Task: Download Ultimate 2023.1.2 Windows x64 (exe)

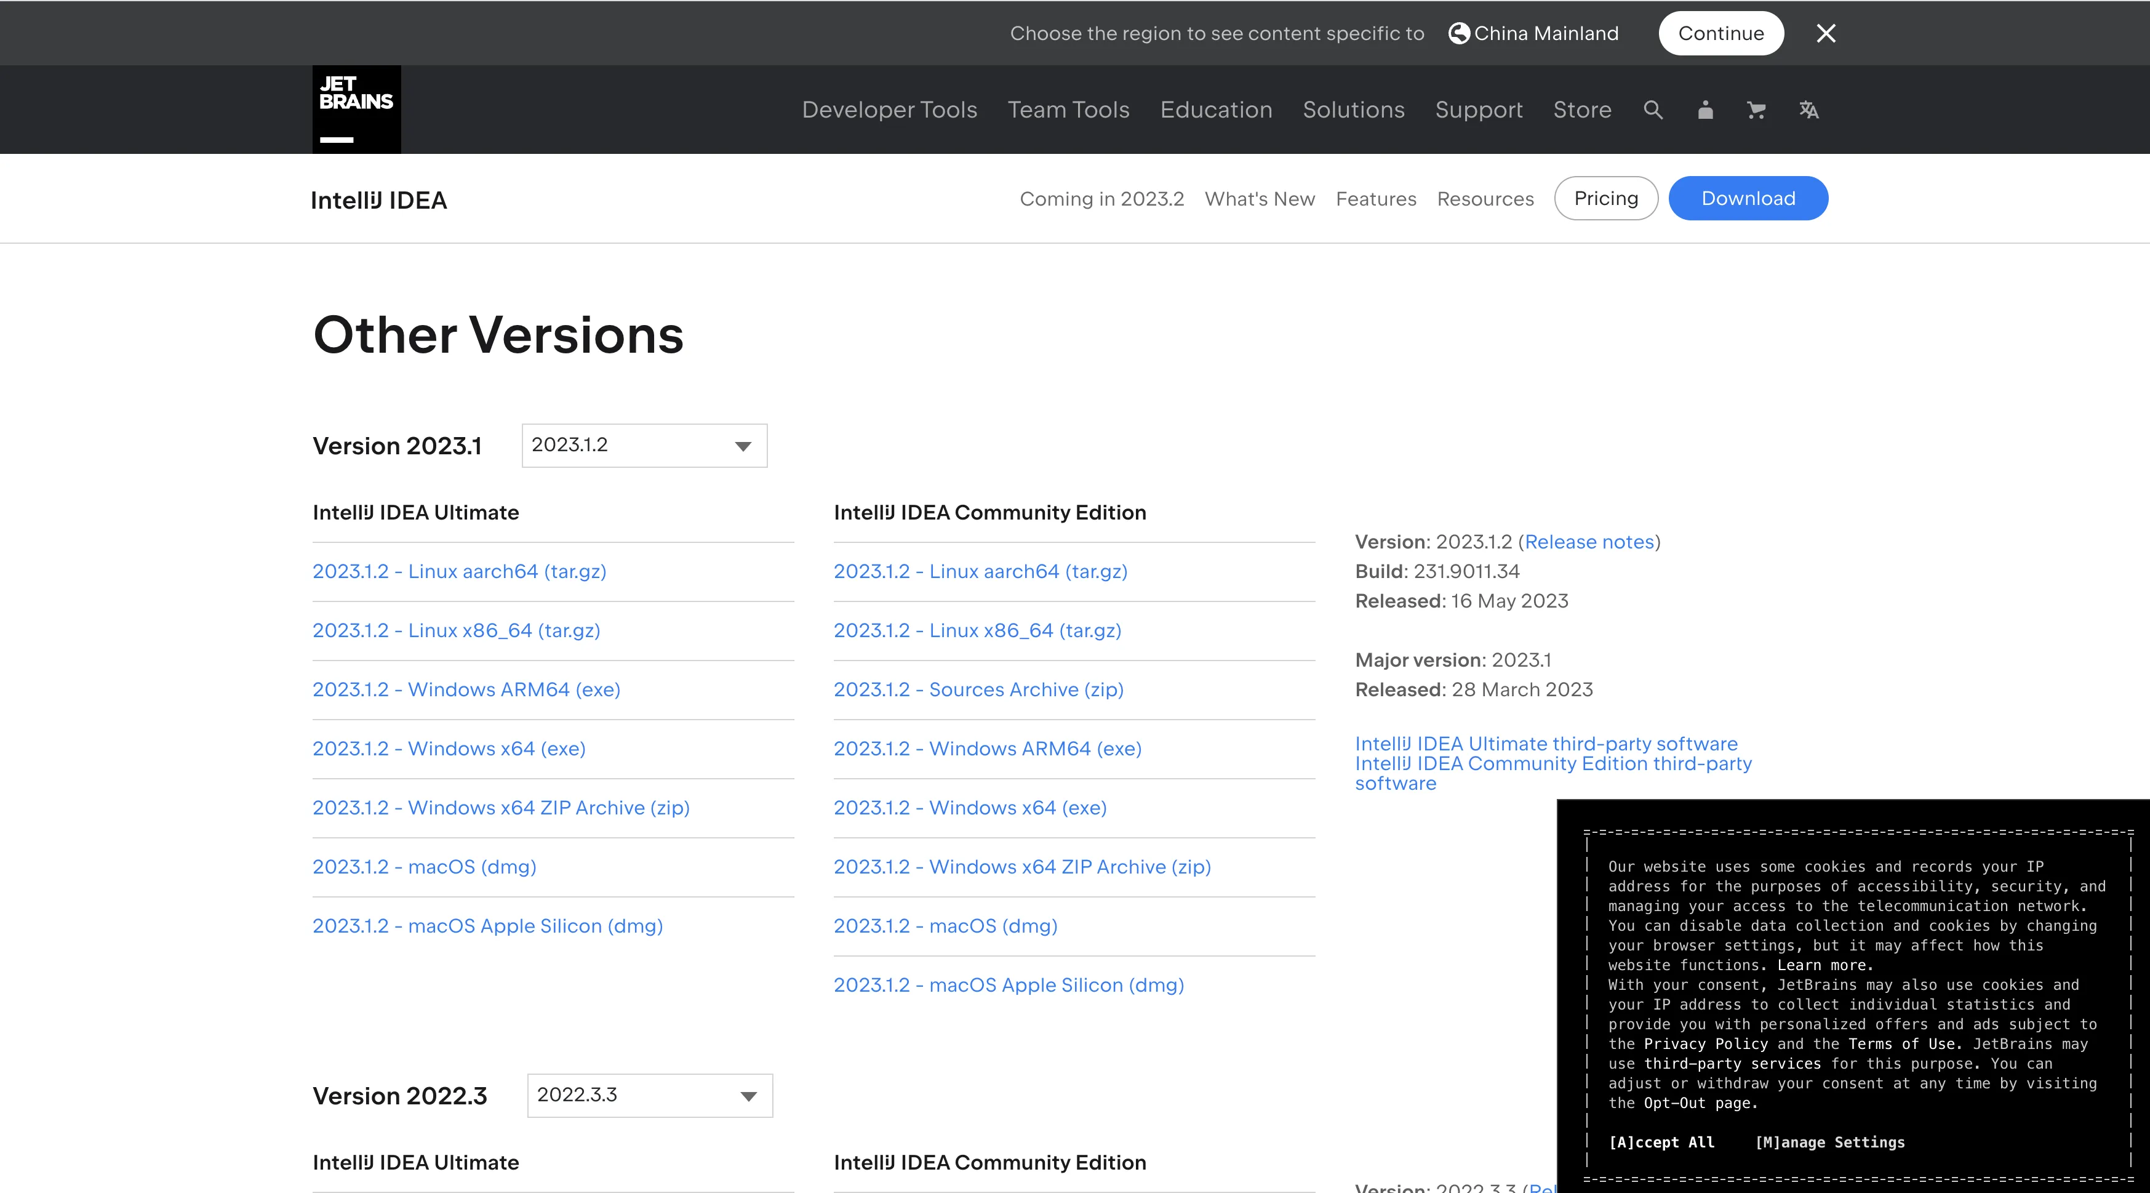Action: point(448,749)
